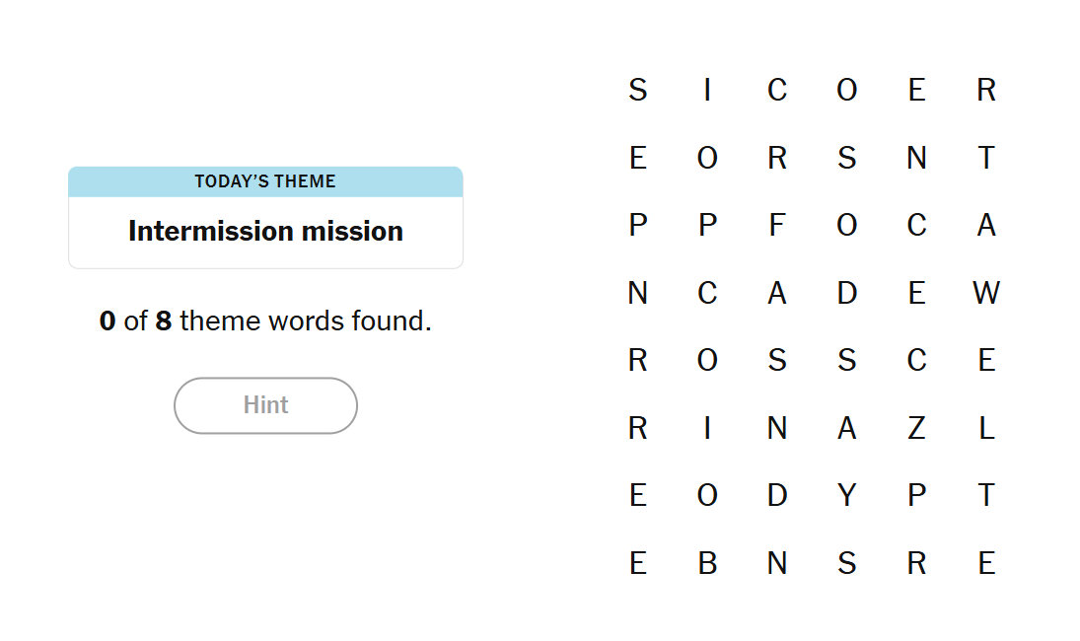Click the A in the sixth grid row

click(846, 428)
